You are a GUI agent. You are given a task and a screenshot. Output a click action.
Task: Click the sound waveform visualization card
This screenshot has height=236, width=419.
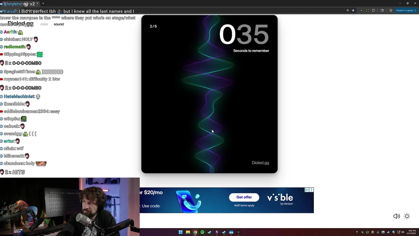(x=209, y=94)
